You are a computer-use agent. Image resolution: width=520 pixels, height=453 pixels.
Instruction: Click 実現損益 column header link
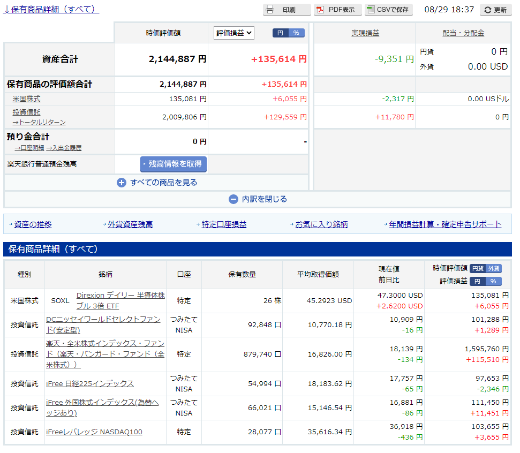point(365,33)
